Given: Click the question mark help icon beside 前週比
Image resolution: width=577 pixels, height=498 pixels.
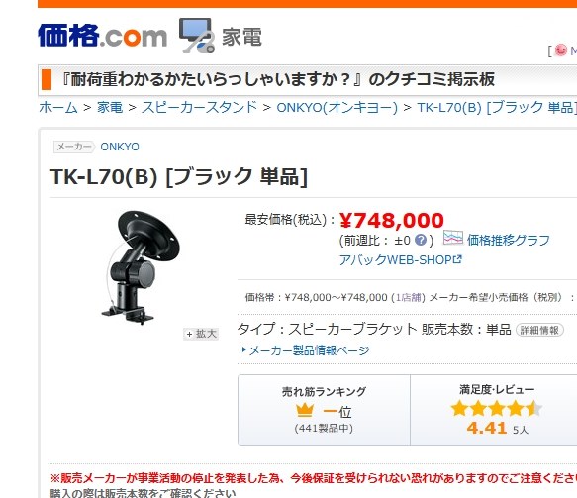Looking at the screenshot, I should (x=421, y=241).
